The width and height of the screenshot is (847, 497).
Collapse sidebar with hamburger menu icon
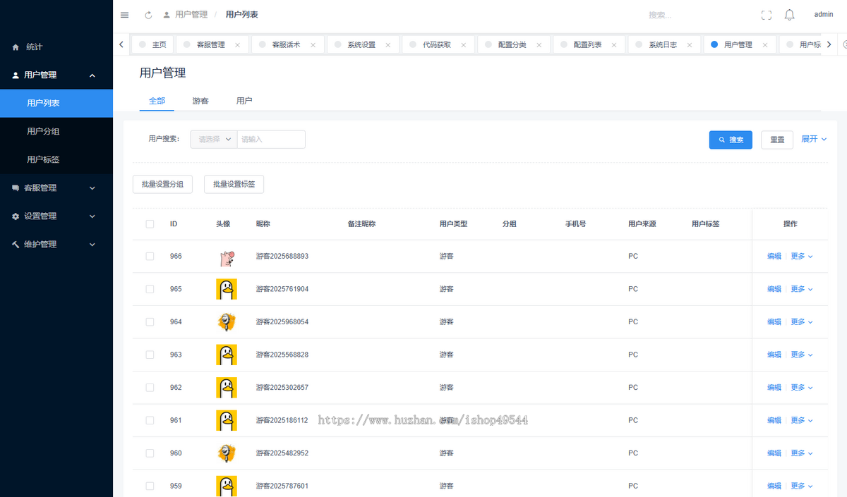pos(124,15)
